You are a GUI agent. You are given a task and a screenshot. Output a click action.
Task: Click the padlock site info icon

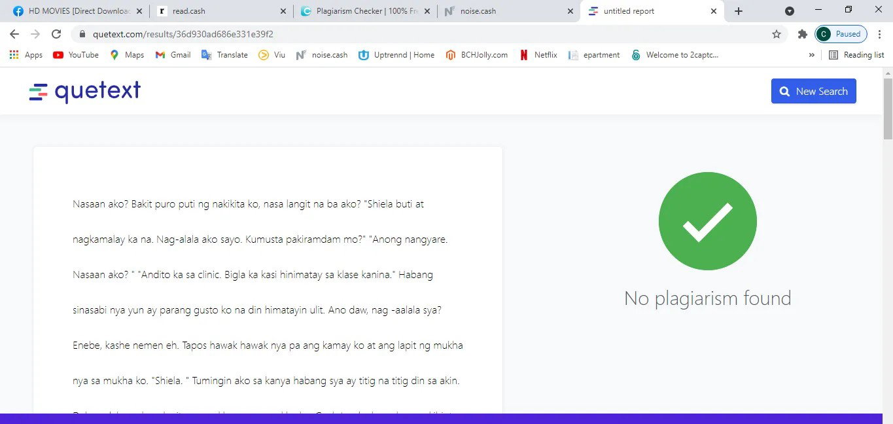(82, 34)
